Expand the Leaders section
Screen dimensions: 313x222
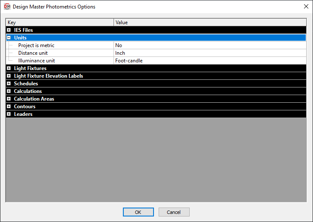click(9, 114)
